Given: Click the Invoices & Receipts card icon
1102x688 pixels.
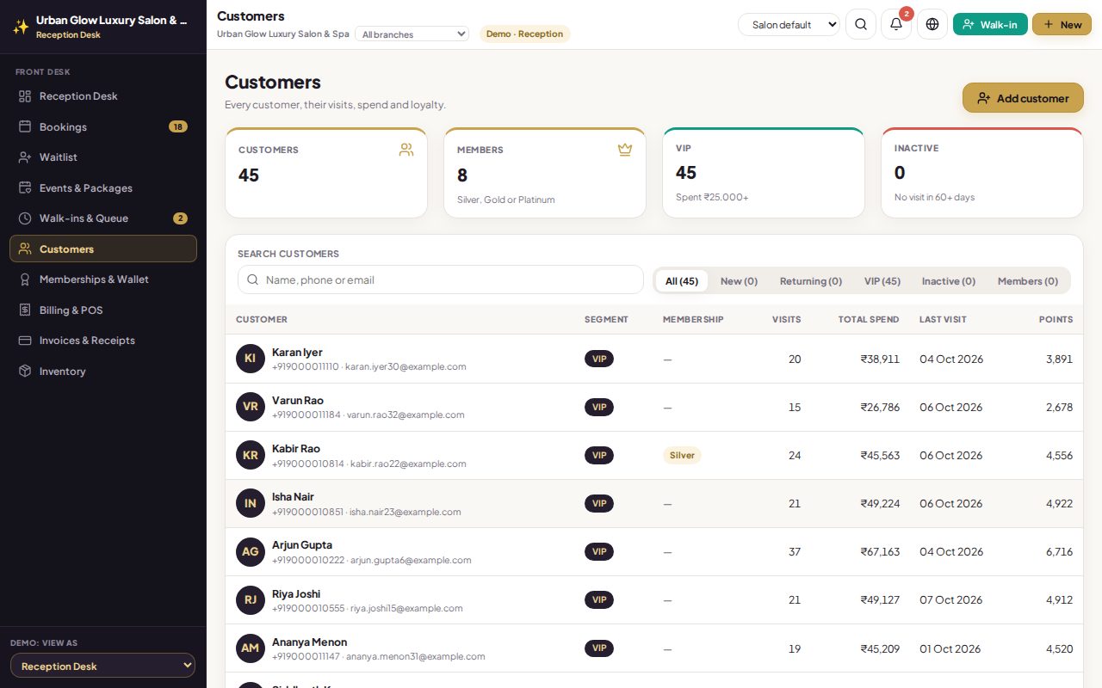Looking at the screenshot, I should (x=25, y=341).
